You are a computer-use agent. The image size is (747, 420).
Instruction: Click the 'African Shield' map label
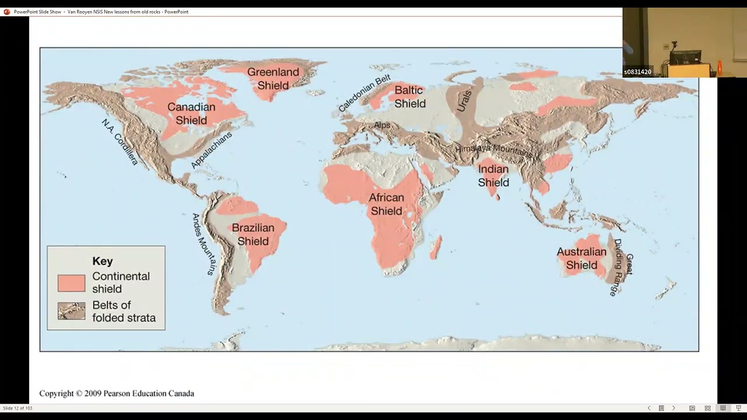[386, 204]
